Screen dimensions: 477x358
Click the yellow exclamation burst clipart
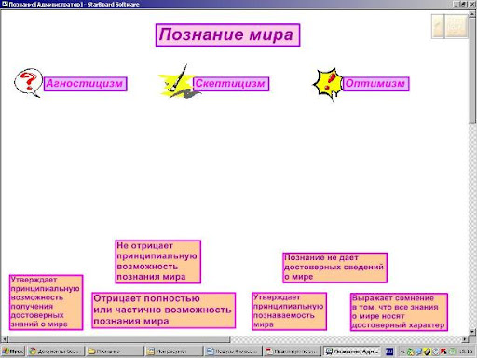click(328, 84)
